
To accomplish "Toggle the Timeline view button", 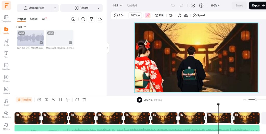I will 24,100.
